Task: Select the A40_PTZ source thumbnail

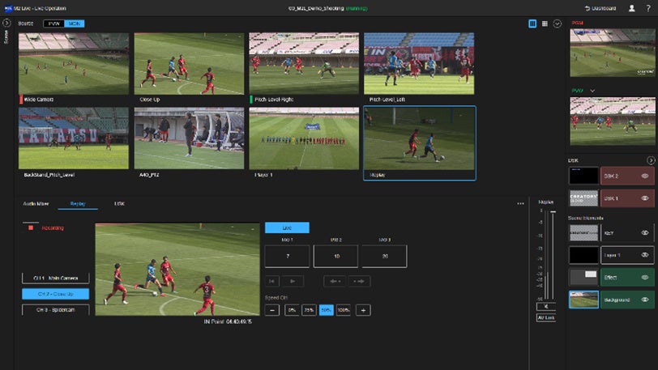Action: (189, 138)
